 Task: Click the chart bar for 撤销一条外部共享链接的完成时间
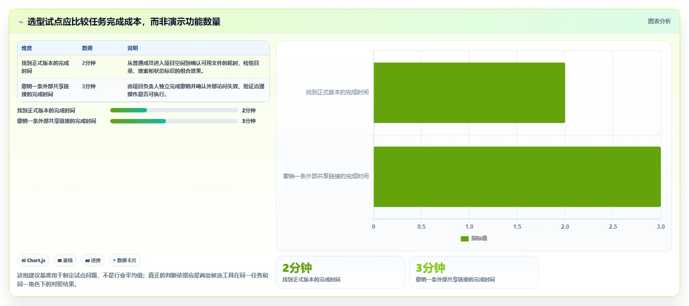point(517,176)
